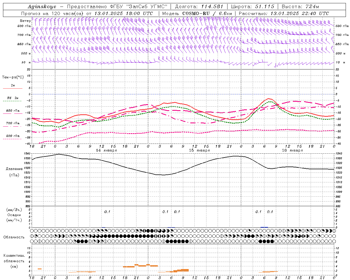This screenshot has height=280, width=350.
Task: Select forecast start time "13.01.2025 18:00 UTC"
Action: pyautogui.click(x=124, y=13)
